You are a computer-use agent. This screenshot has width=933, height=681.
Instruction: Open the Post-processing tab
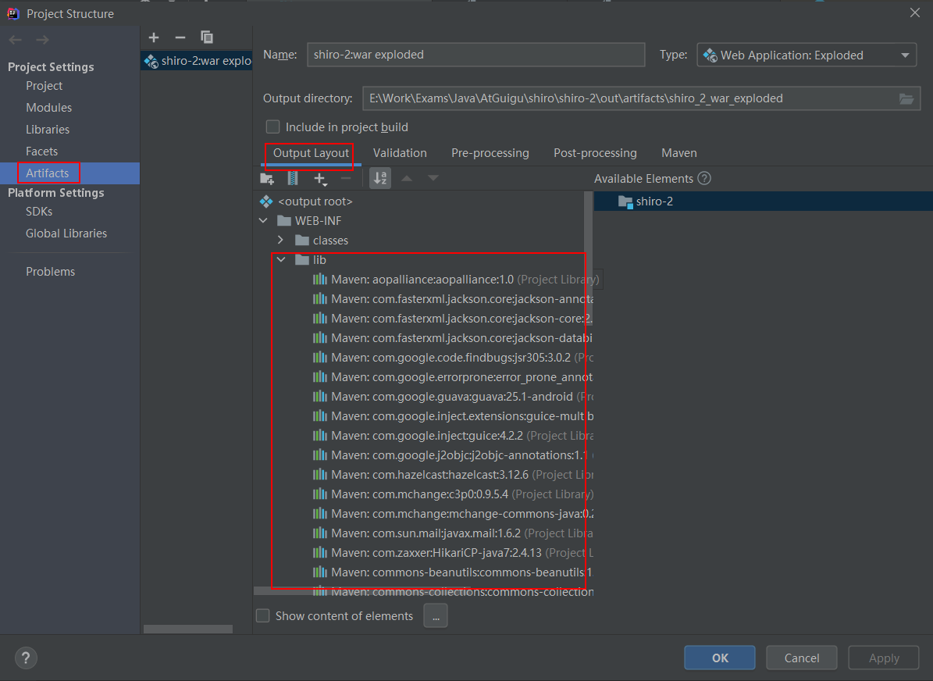tap(595, 153)
